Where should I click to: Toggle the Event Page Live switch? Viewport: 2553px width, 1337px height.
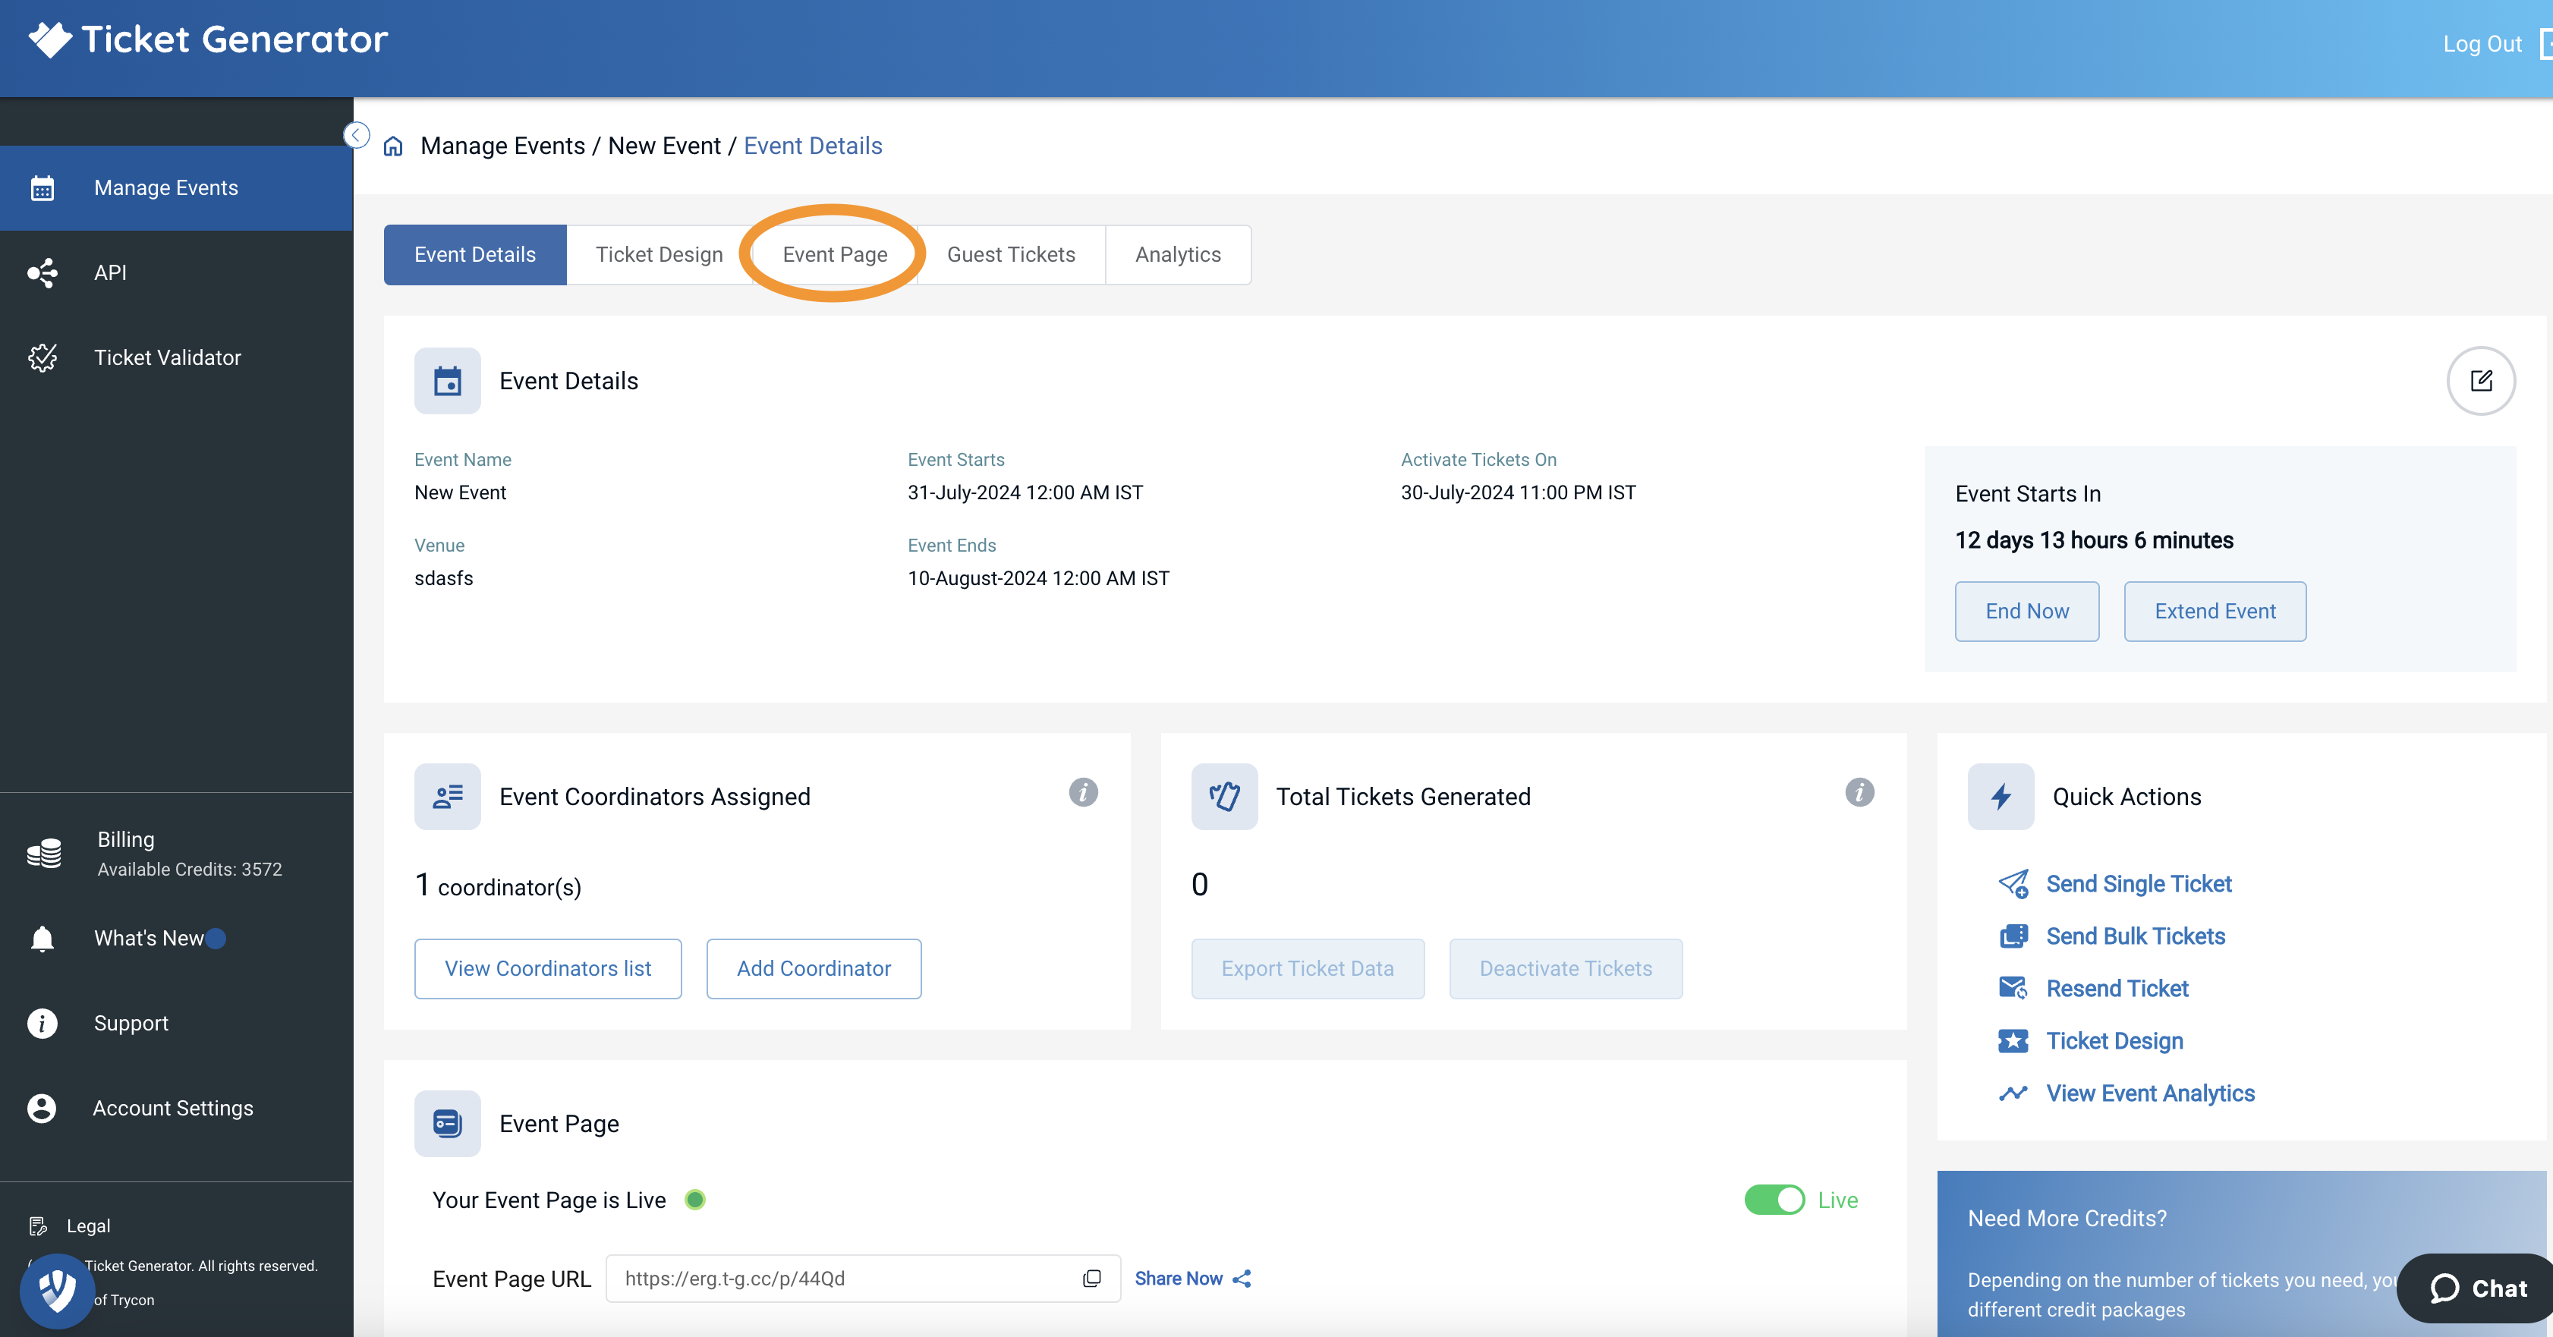coord(1774,1200)
